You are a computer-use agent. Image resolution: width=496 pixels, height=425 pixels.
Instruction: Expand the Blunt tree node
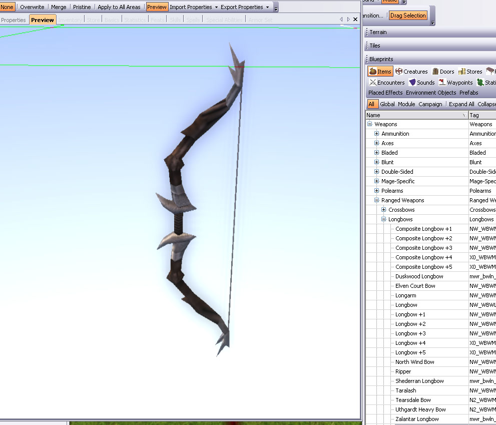376,162
